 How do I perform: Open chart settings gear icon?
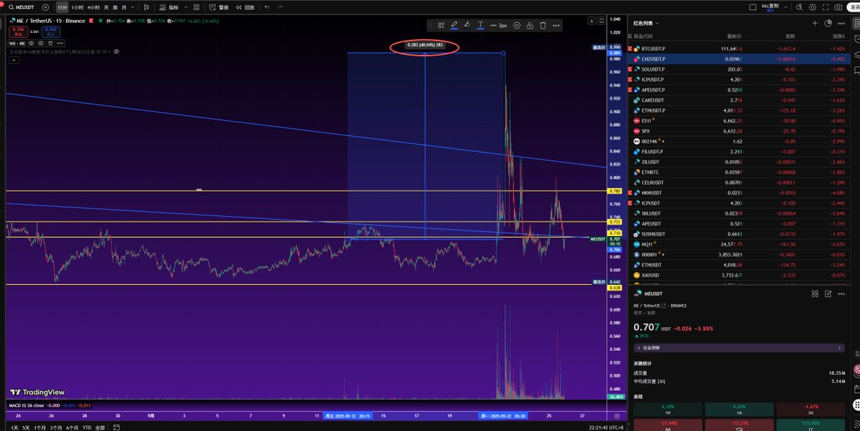tap(812, 7)
